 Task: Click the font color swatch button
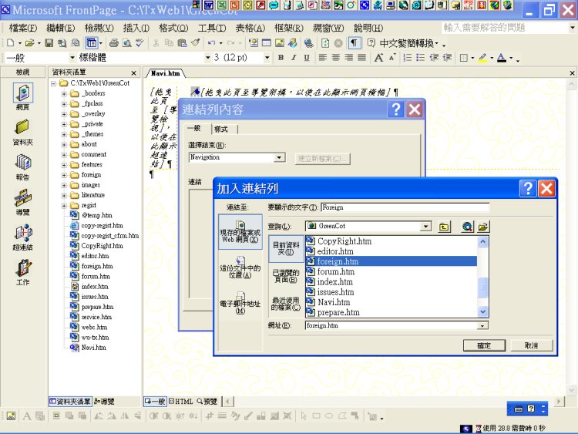coord(502,58)
